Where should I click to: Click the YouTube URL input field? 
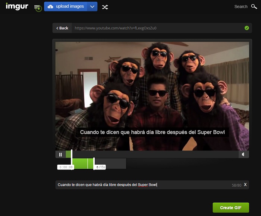pyautogui.click(x=157, y=28)
